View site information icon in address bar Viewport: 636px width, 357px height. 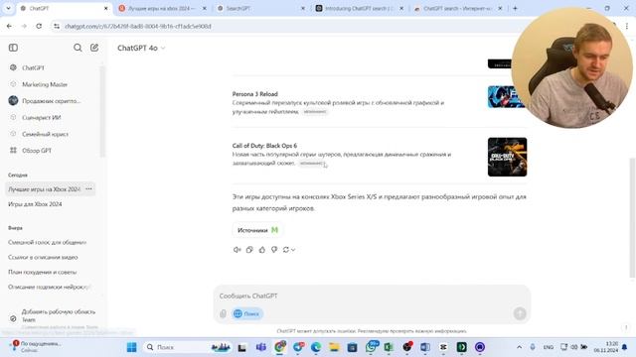[x=57, y=26]
